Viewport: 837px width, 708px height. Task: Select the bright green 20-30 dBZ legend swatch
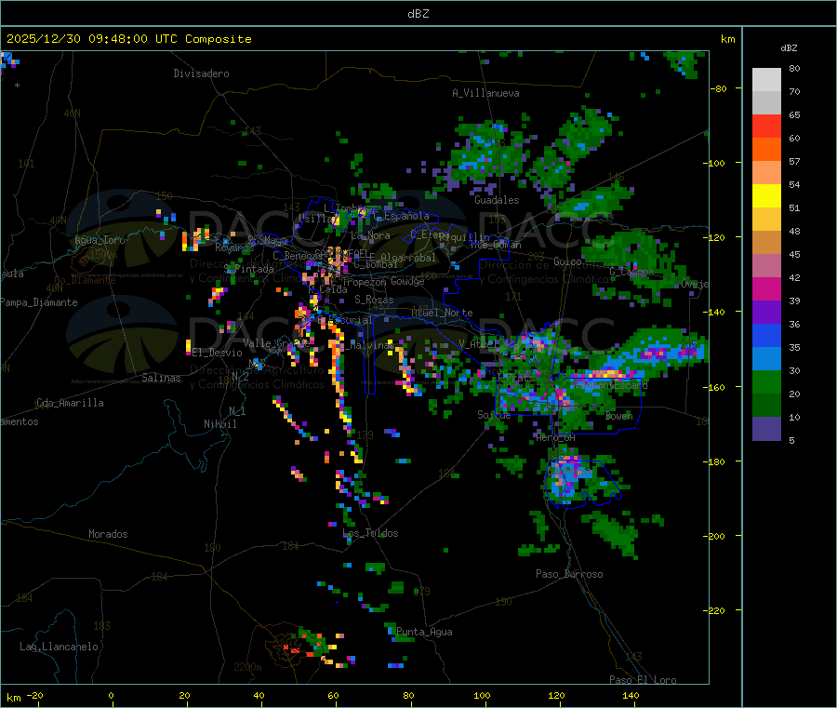pyautogui.click(x=766, y=381)
